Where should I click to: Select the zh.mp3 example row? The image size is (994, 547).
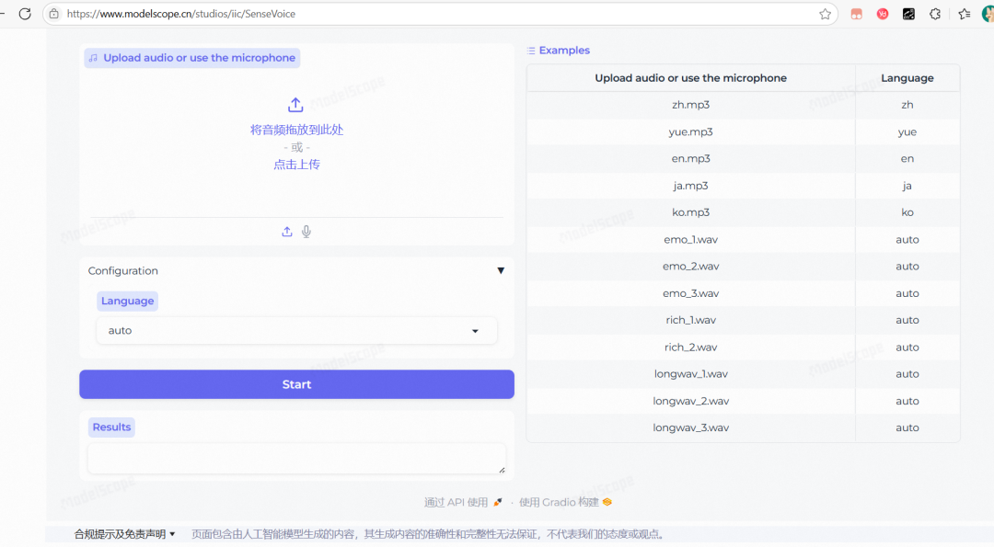click(690, 105)
